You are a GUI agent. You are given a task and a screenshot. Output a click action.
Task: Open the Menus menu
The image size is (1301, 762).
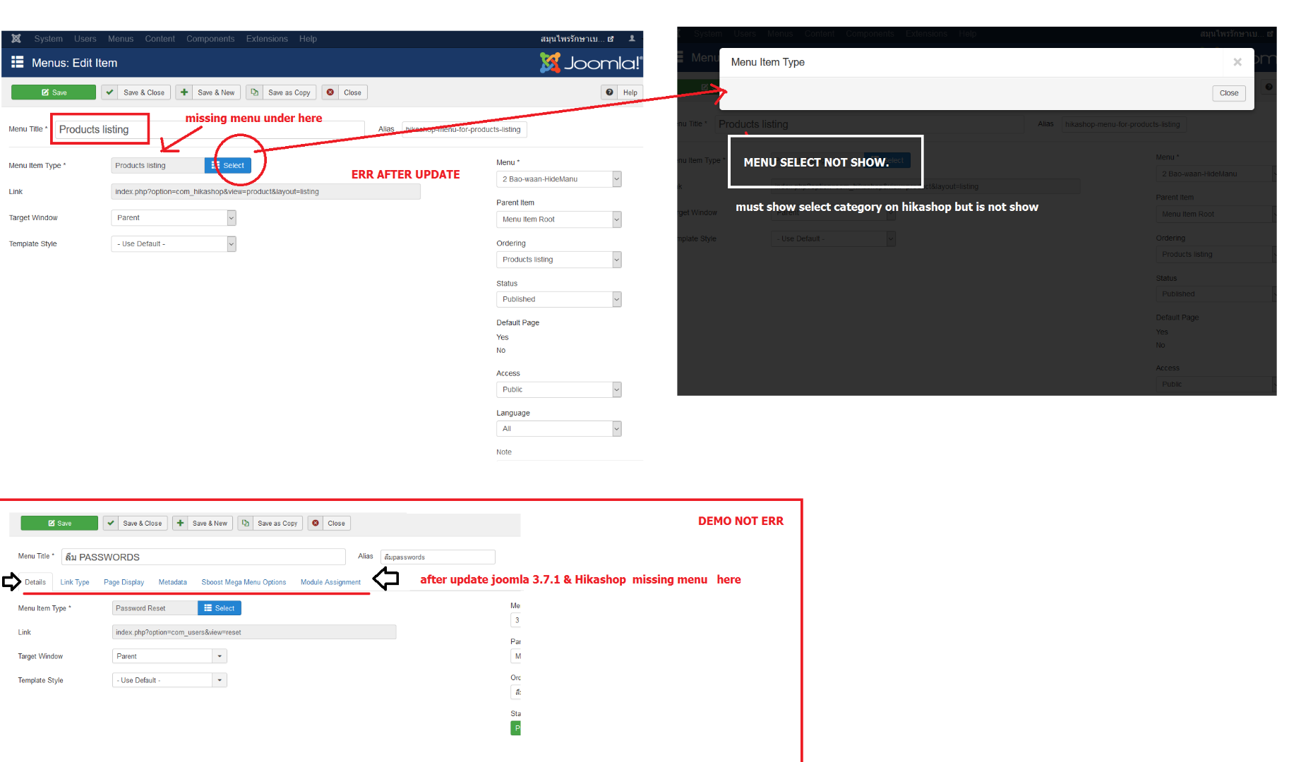[121, 39]
